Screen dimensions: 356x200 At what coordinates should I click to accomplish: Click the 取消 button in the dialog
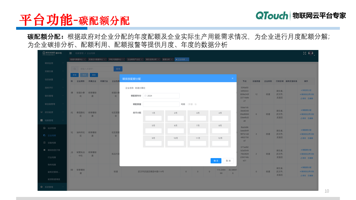(228, 161)
